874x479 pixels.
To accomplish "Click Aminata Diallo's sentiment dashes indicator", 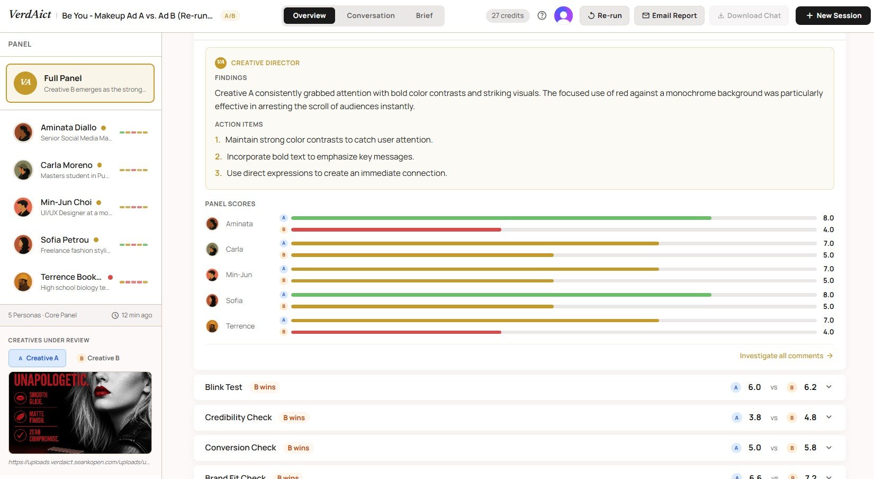I will pos(133,132).
